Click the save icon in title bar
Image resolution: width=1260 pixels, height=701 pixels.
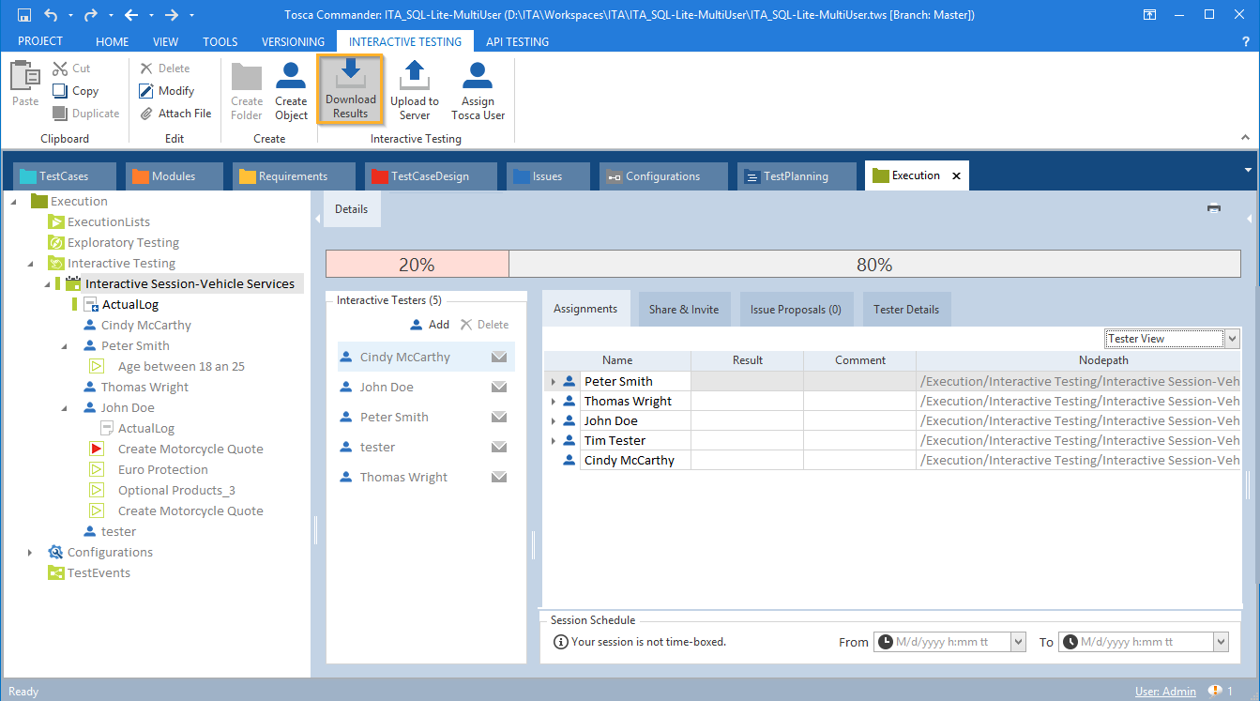point(24,15)
